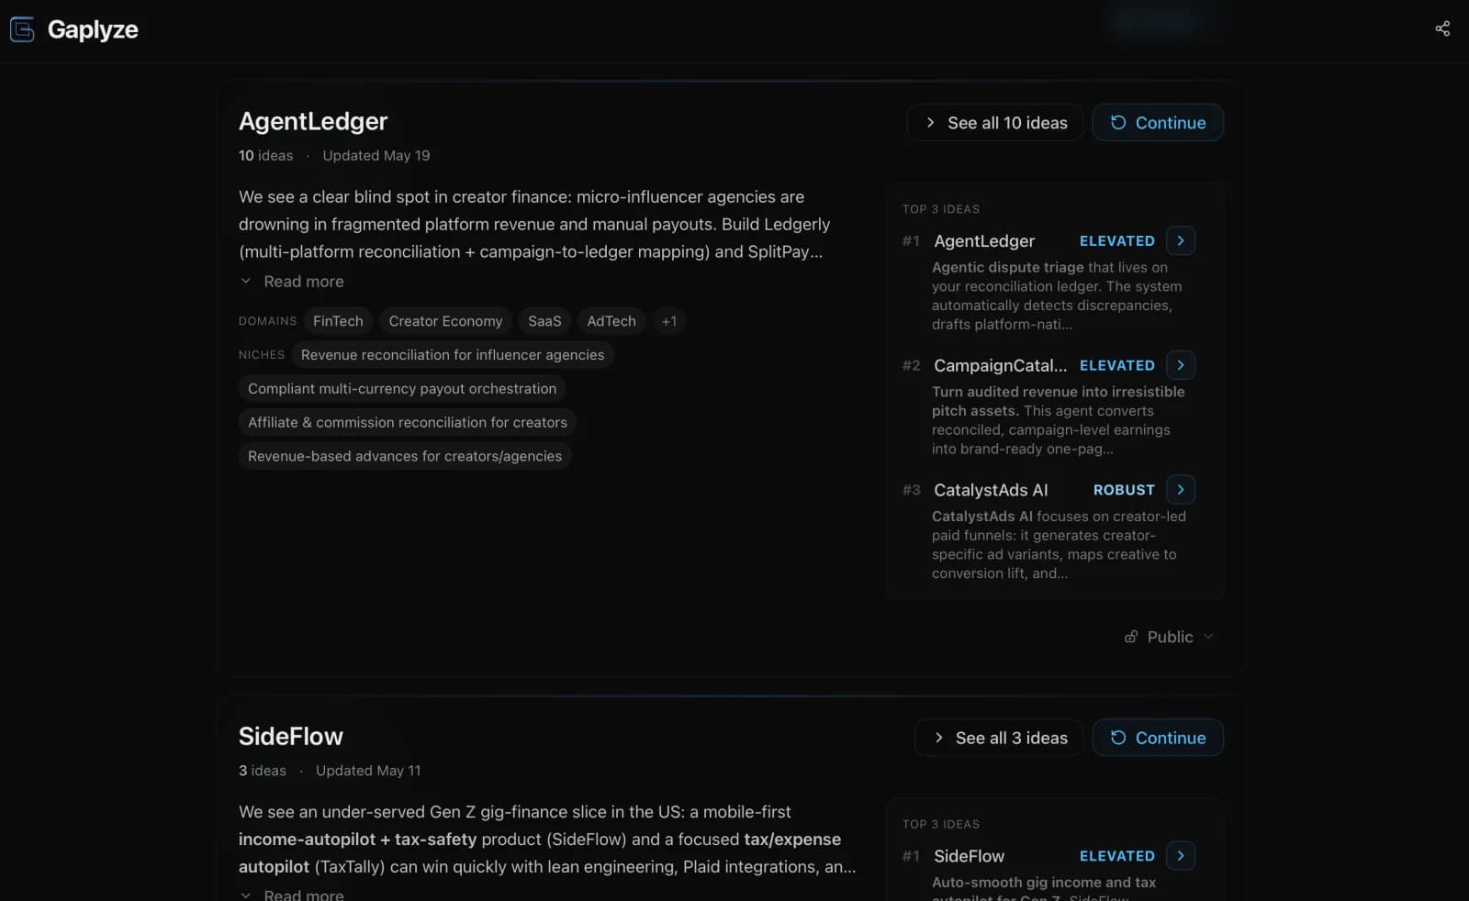Click the share icon in the header

pyautogui.click(x=1442, y=28)
